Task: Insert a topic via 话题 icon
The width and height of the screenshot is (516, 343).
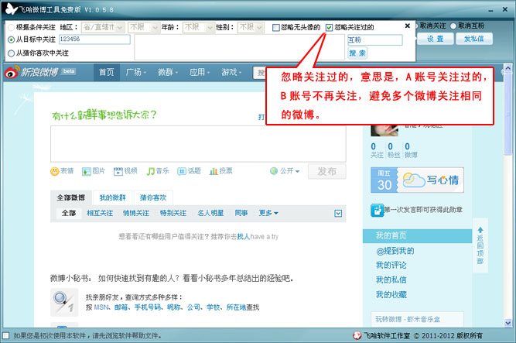Action: pos(182,171)
